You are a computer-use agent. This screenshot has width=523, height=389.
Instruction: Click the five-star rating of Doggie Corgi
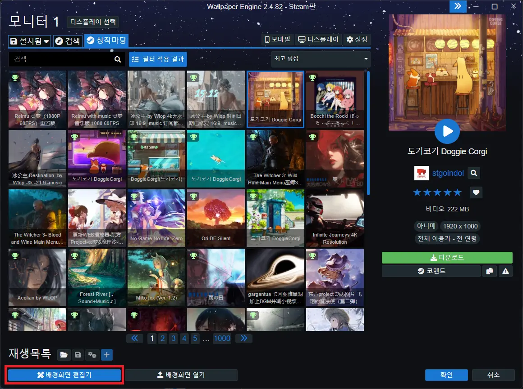(x=437, y=192)
